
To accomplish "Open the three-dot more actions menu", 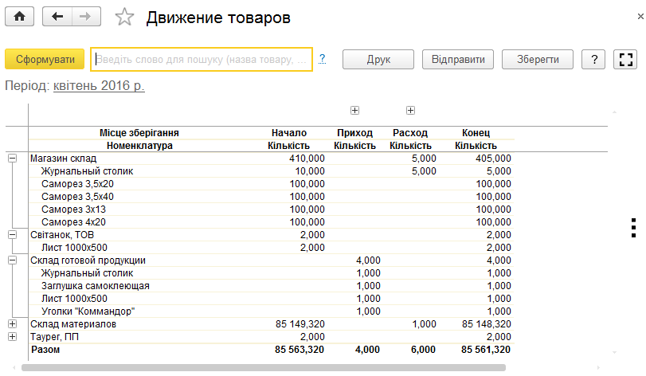I will tap(633, 228).
